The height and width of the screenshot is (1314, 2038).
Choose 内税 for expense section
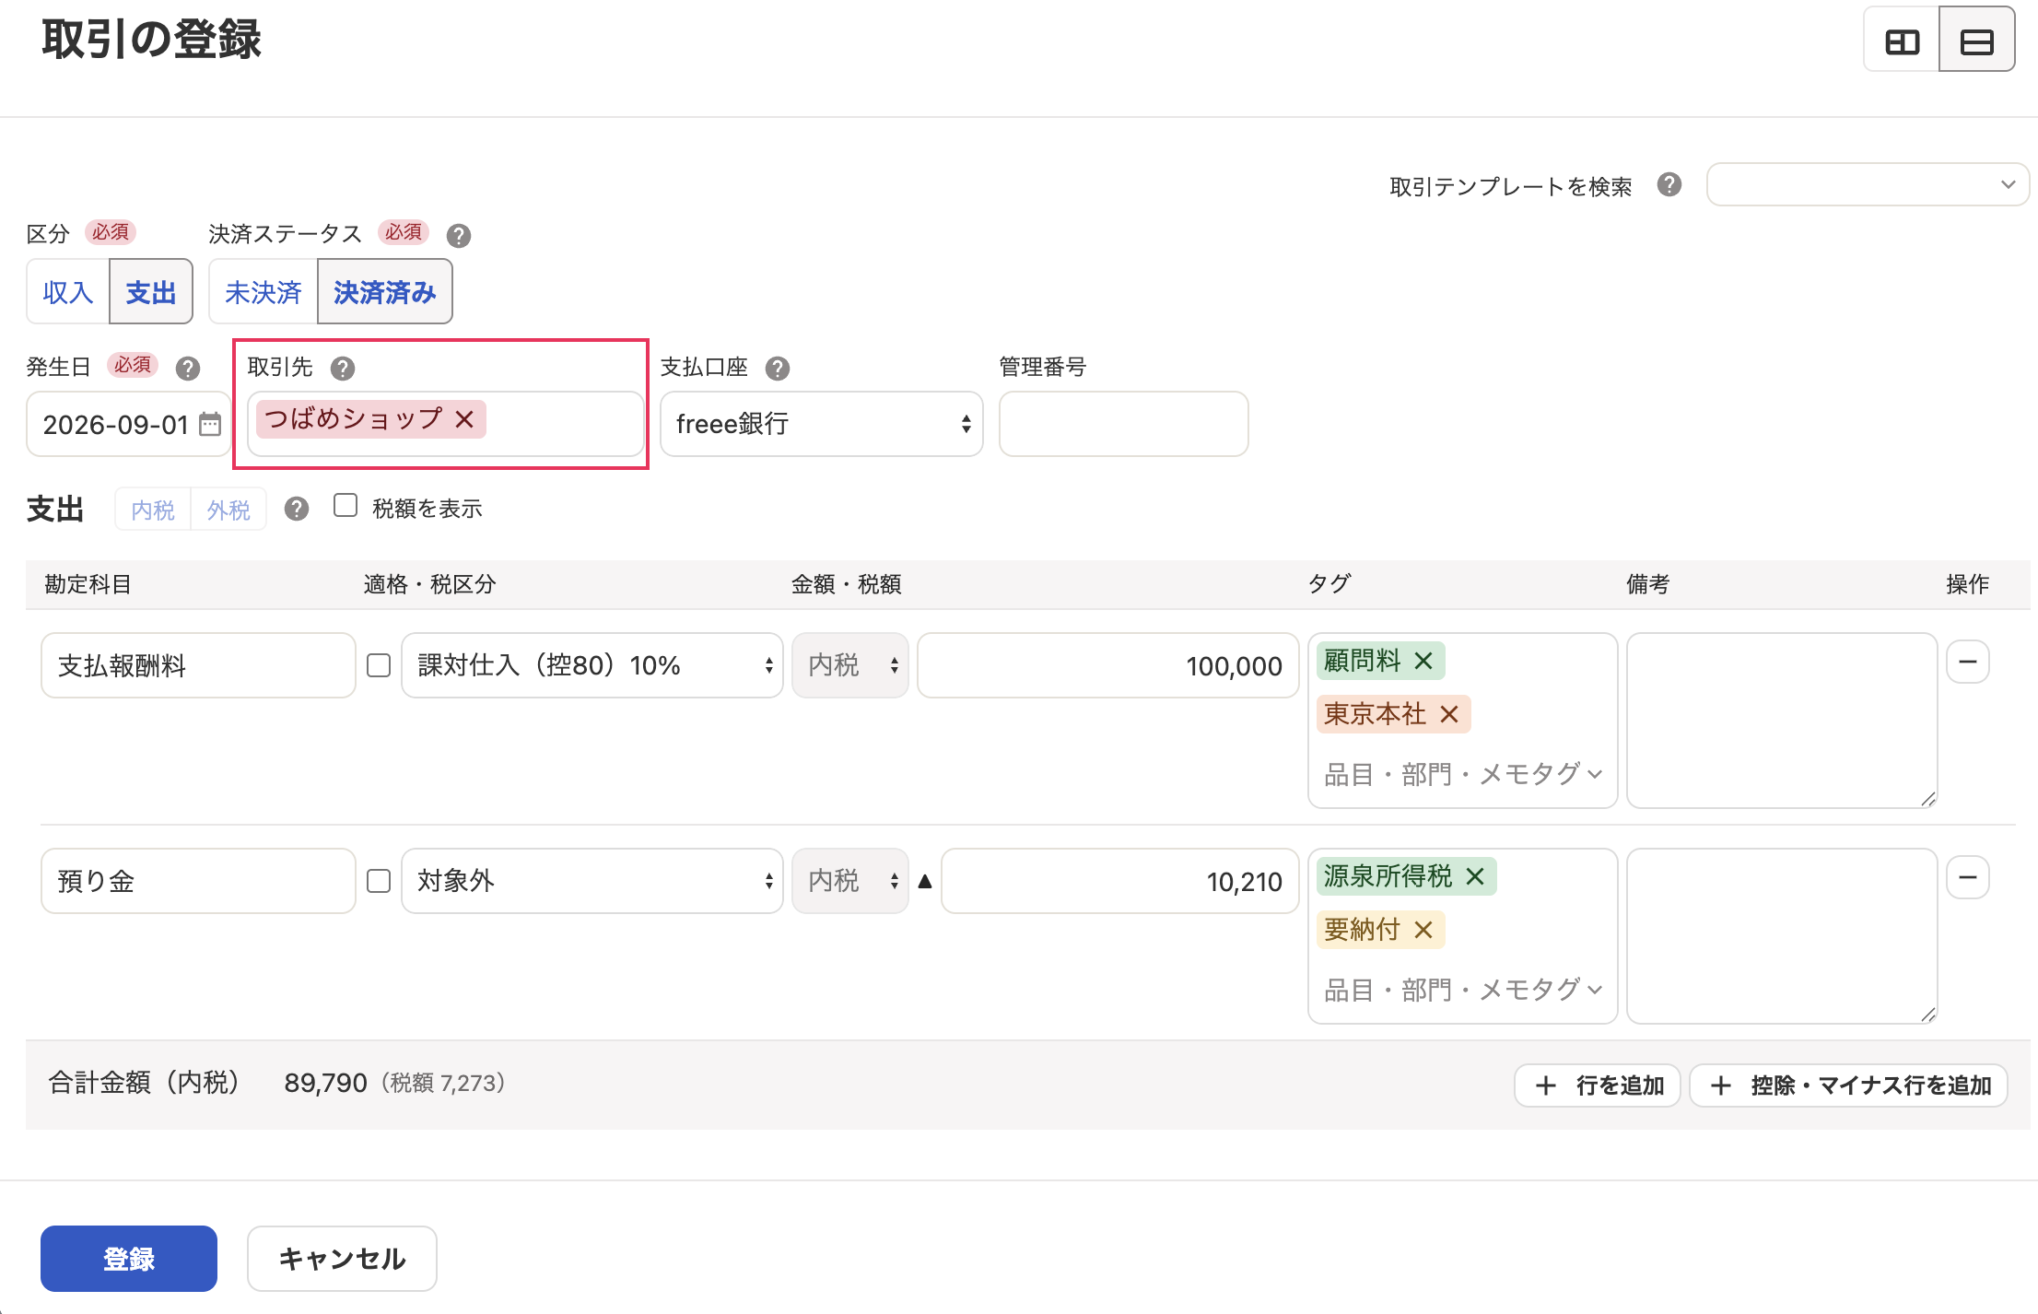(x=153, y=510)
